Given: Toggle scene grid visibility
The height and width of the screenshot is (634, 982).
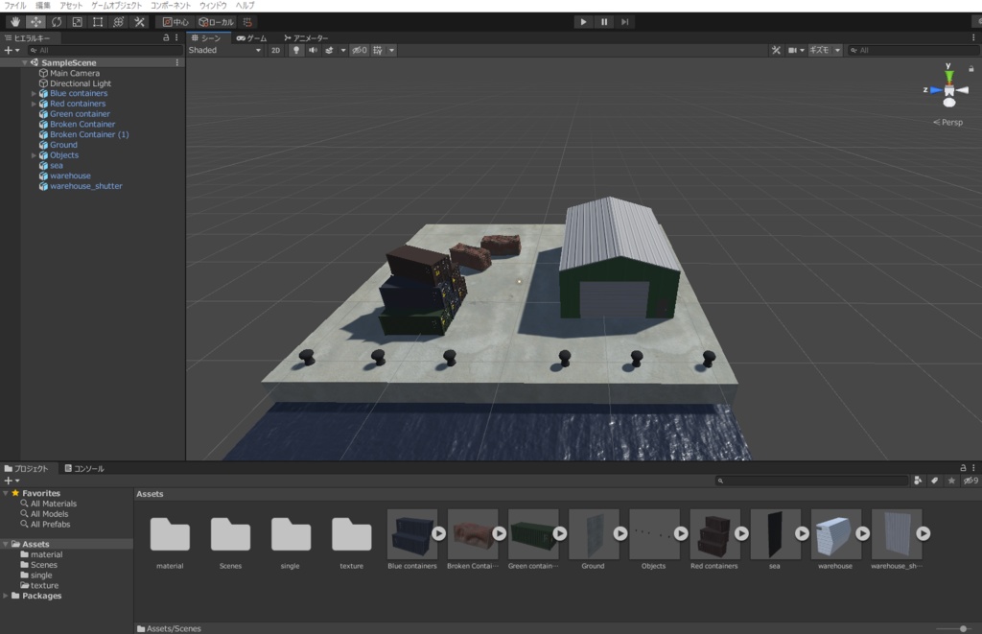Looking at the screenshot, I should point(378,50).
